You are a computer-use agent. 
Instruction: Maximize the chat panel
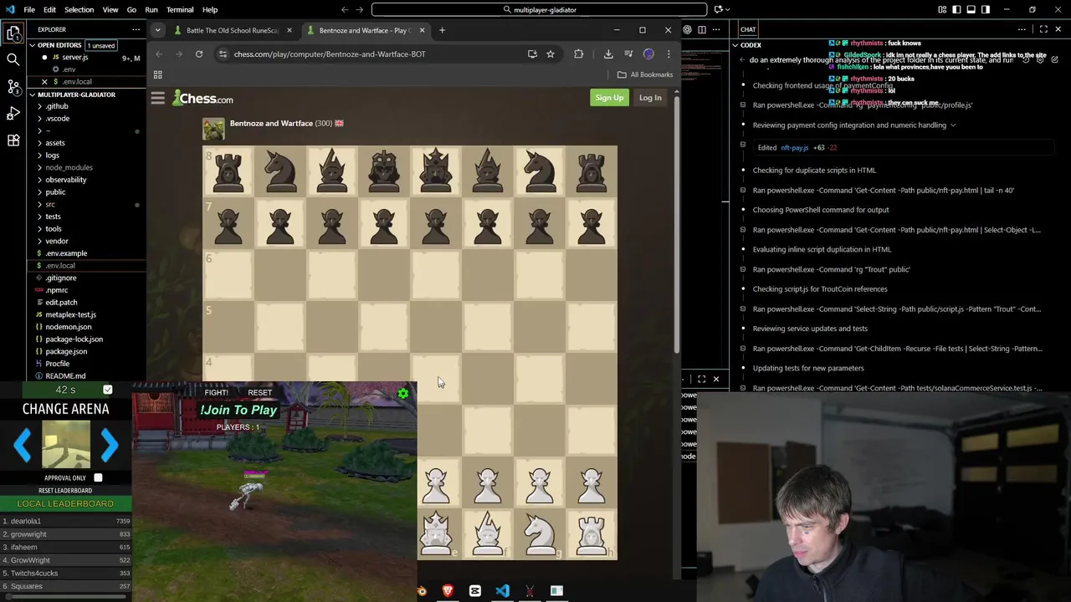(1043, 29)
